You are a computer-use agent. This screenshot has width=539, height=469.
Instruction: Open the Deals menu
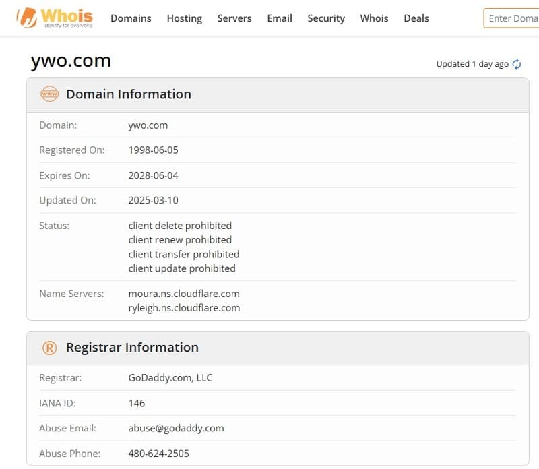[x=416, y=18]
